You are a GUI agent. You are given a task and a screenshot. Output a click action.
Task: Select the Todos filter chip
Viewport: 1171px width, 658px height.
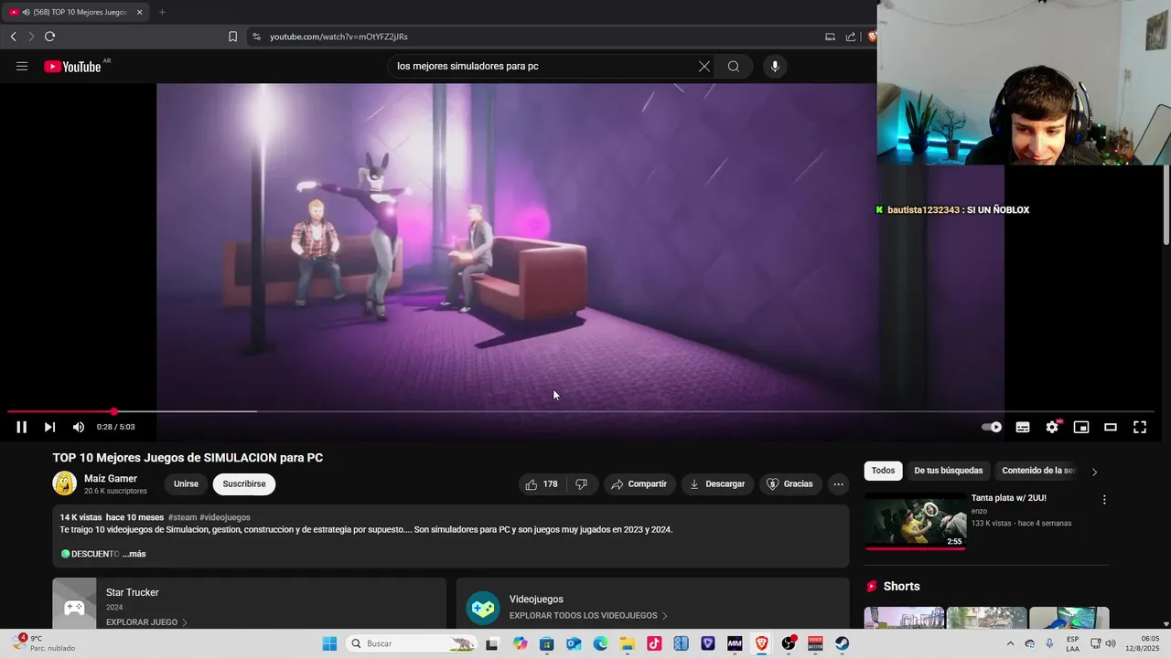(x=883, y=471)
